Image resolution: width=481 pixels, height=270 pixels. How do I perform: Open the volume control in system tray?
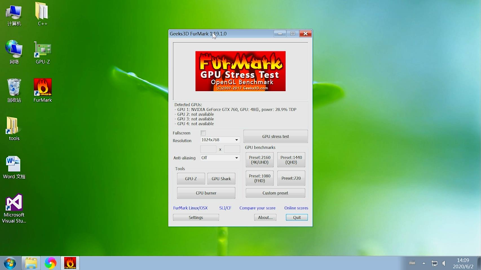[x=443, y=263]
